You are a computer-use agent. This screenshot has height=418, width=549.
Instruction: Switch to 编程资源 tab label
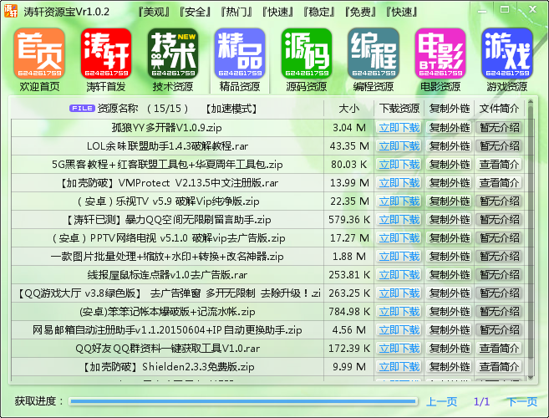point(374,87)
